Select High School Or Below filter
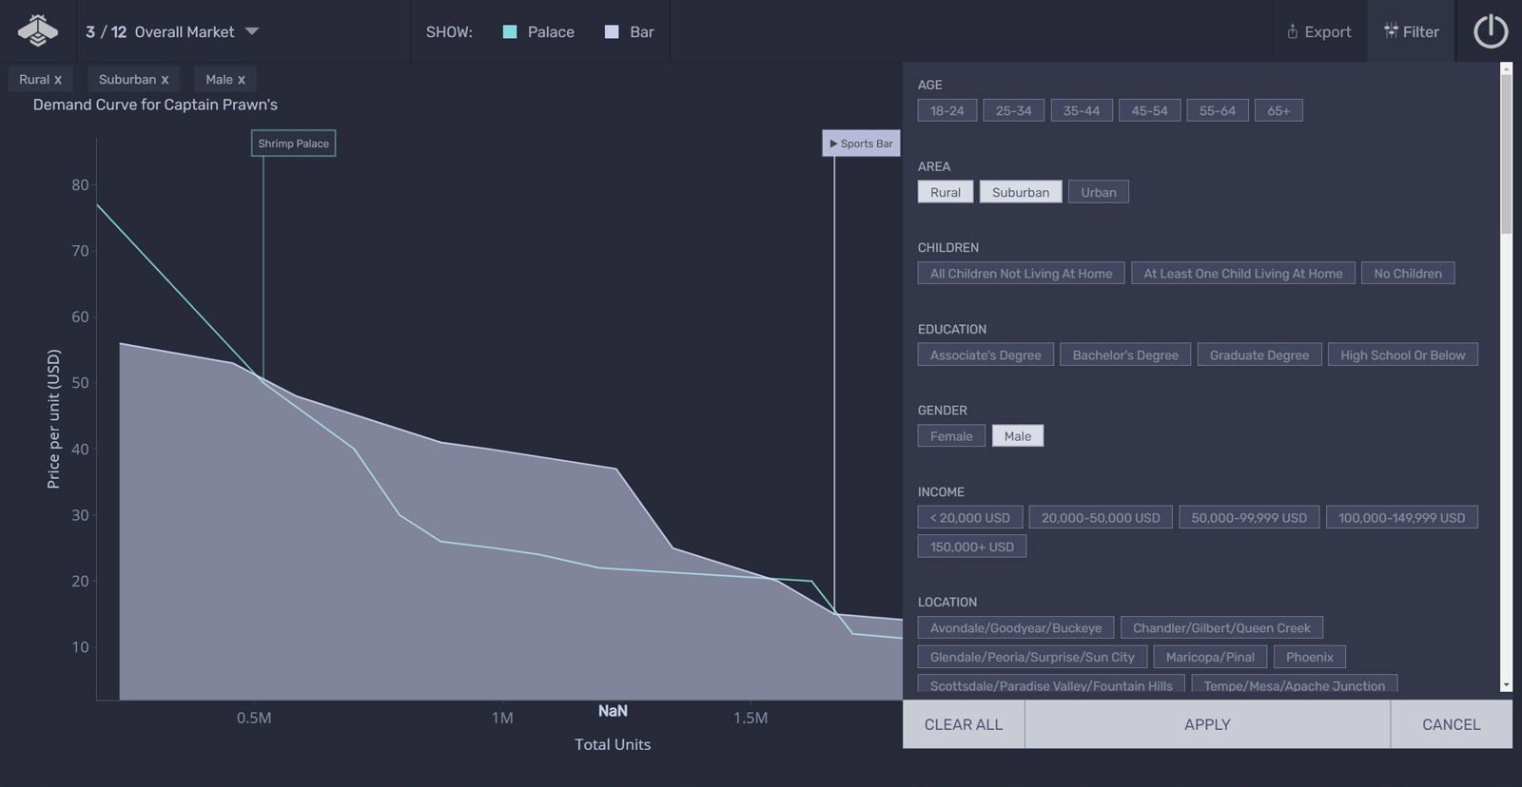Image resolution: width=1522 pixels, height=787 pixels. click(x=1403, y=355)
